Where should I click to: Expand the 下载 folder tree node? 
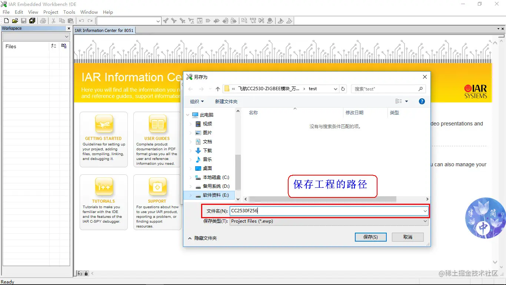tap(191, 151)
